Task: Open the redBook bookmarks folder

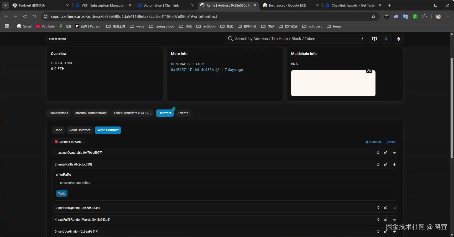Action: tap(206, 26)
